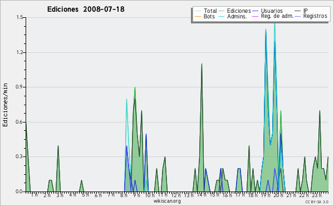Open the wikiscan.org credit text
The width and height of the screenshot is (334, 206).
click(167, 201)
